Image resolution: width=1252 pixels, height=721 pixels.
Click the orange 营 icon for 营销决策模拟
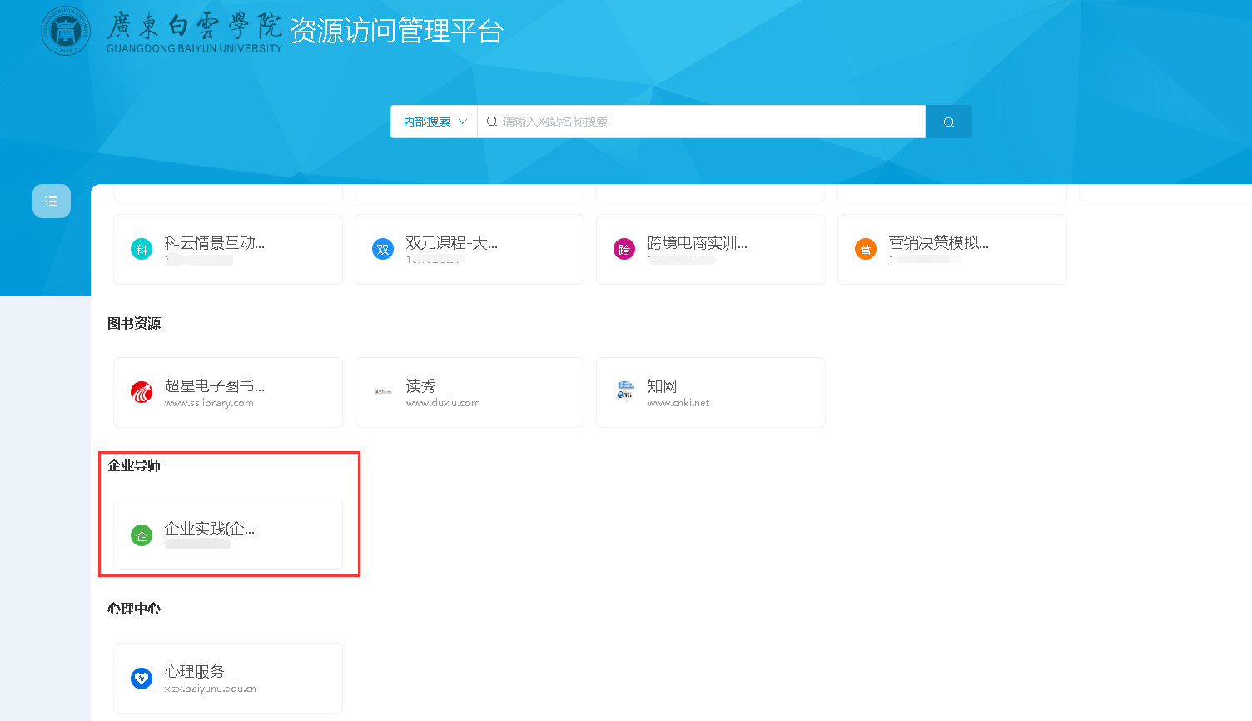tap(866, 249)
